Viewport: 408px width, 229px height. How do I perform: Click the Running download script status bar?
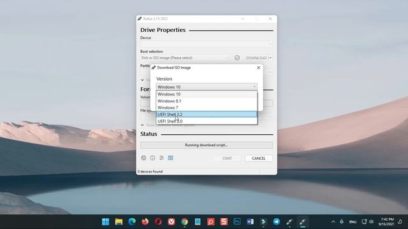click(x=207, y=145)
